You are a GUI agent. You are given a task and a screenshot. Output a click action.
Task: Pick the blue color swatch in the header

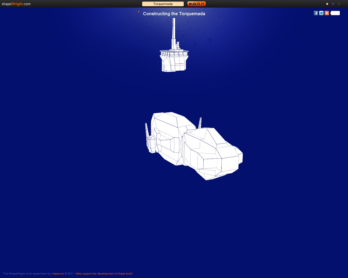tap(333, 4)
